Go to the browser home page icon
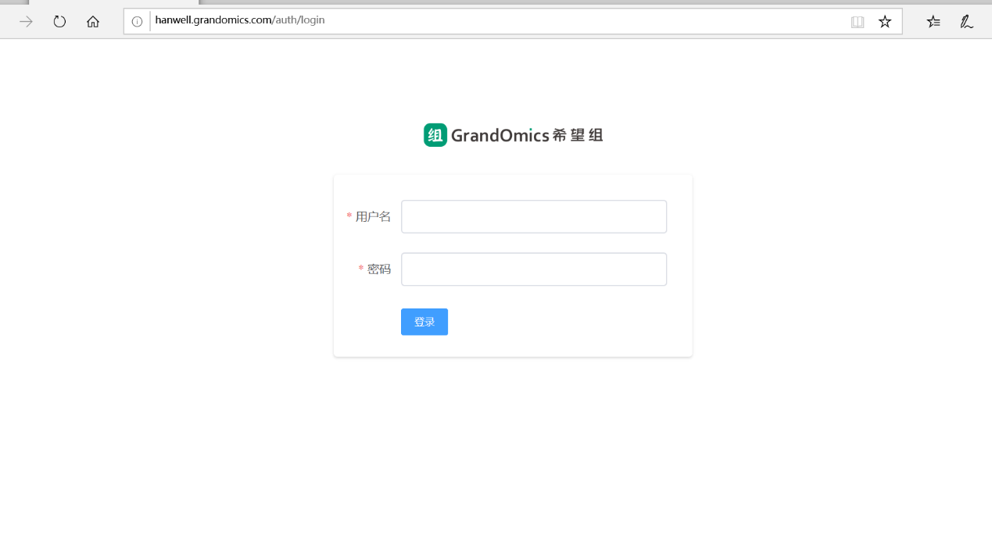 (x=93, y=22)
